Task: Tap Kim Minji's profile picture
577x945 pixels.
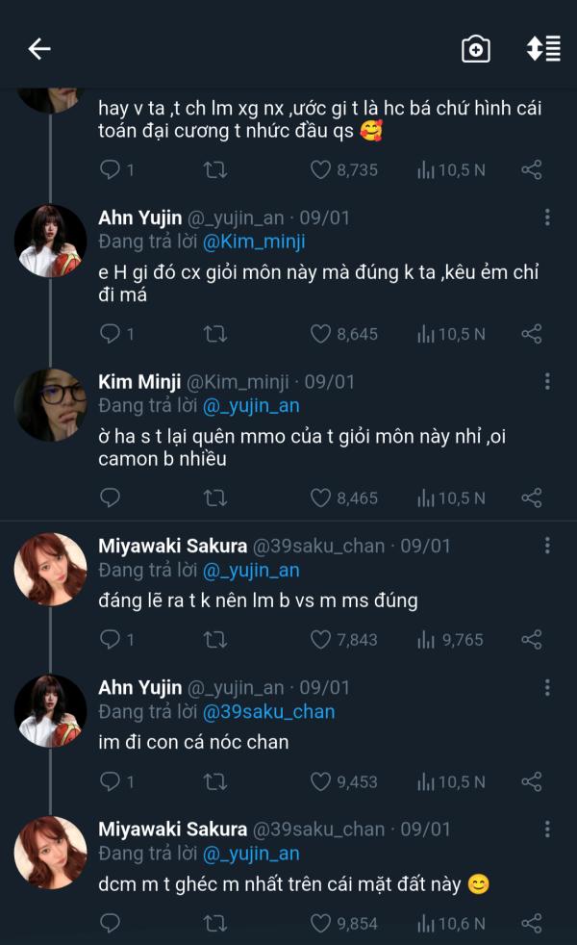Action: pos(50,404)
